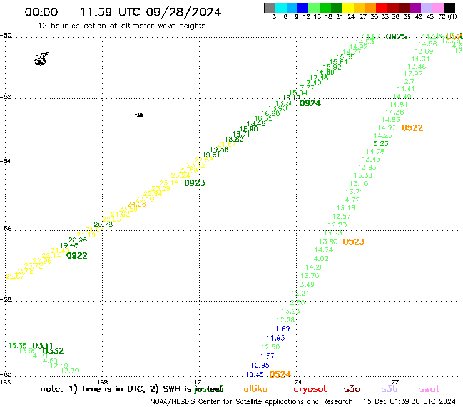
Task: Click the '0922' time marker
Action: click(77, 255)
